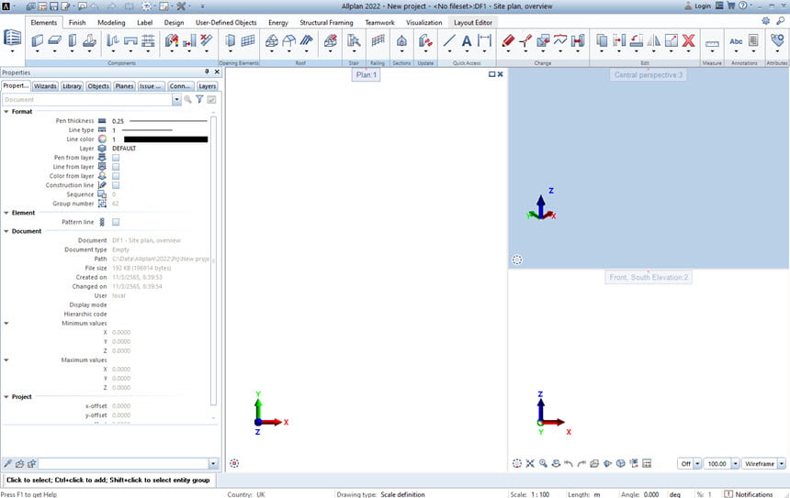Collapse the Element section

click(x=6, y=213)
